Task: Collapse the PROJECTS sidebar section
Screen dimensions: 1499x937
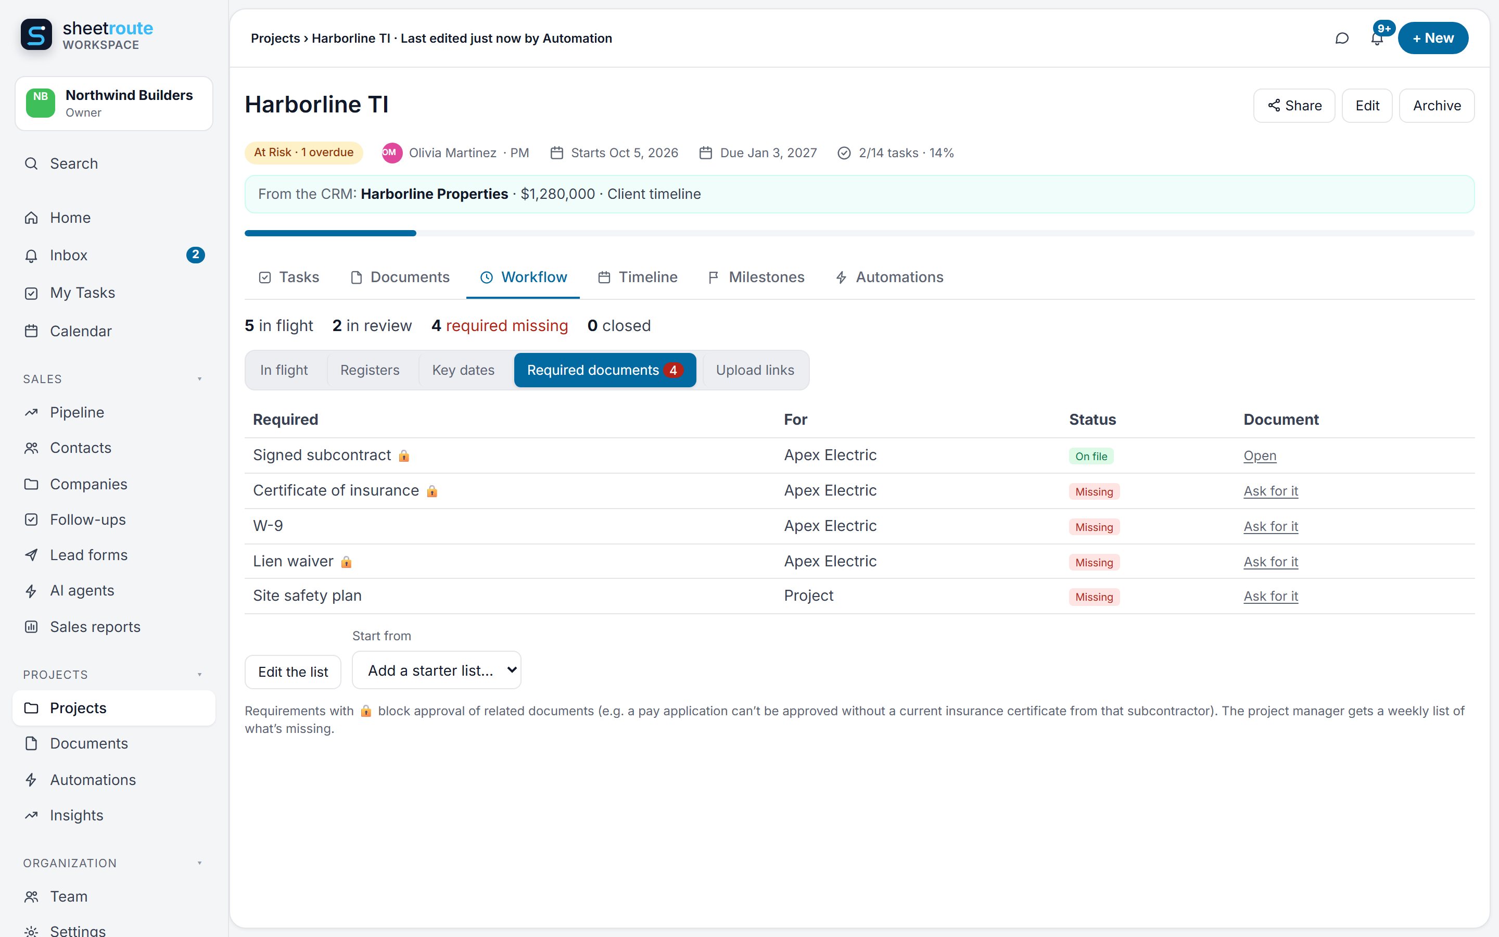Action: point(199,675)
